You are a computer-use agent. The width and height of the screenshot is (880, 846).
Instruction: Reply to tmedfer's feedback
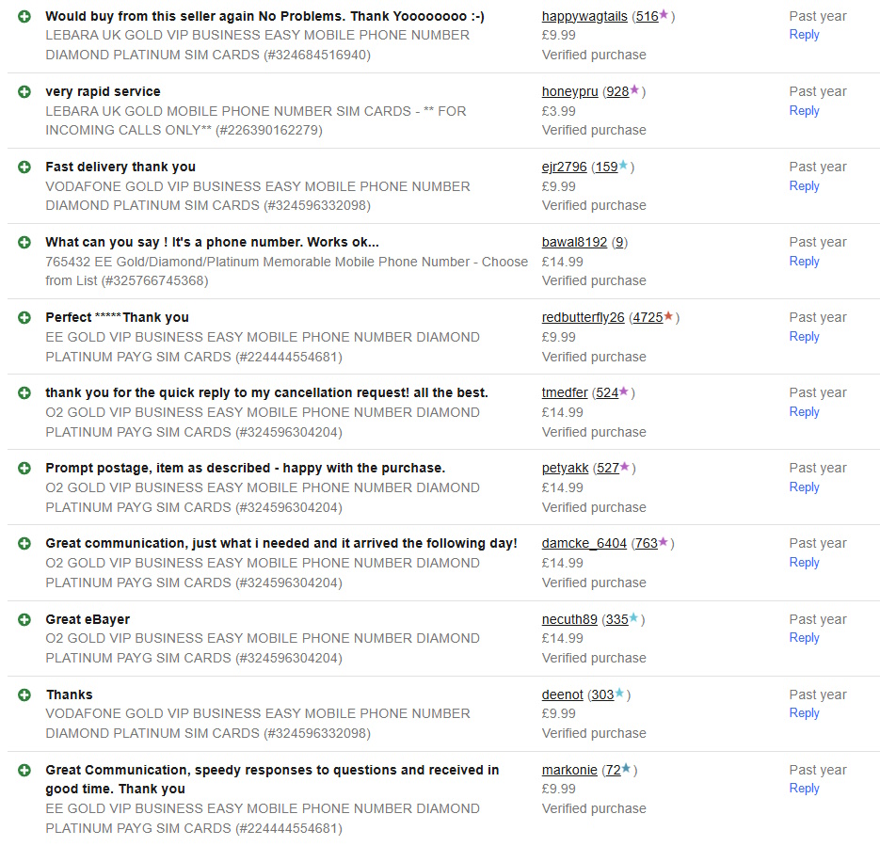click(x=804, y=412)
